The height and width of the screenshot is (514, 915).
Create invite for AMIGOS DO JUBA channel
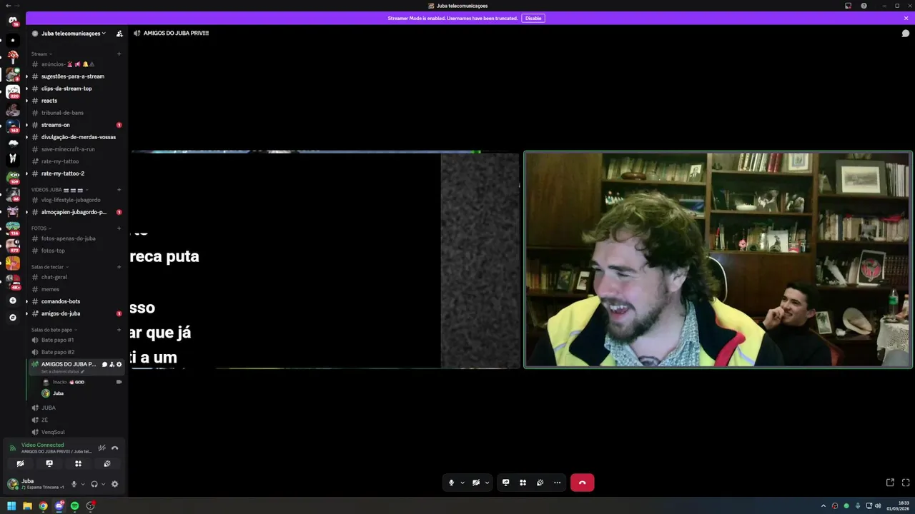pos(112,364)
